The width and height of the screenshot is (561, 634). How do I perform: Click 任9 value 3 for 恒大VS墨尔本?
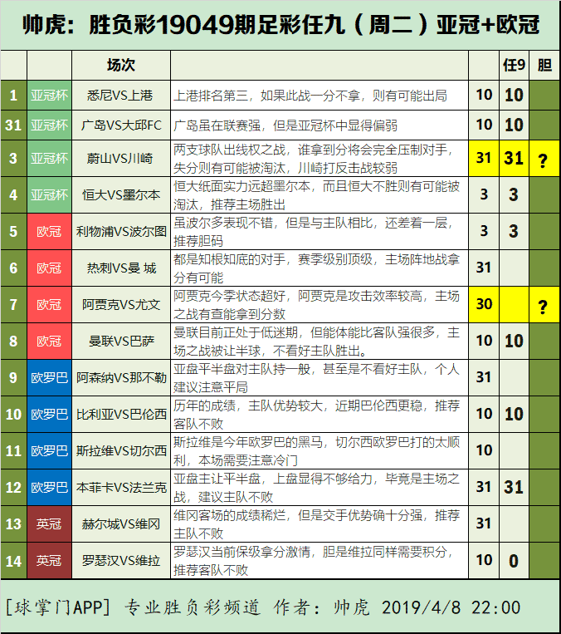tap(514, 195)
